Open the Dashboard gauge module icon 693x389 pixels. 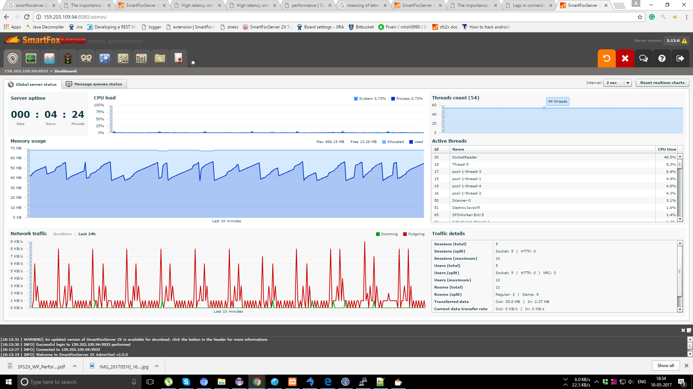pyautogui.click(x=13, y=58)
